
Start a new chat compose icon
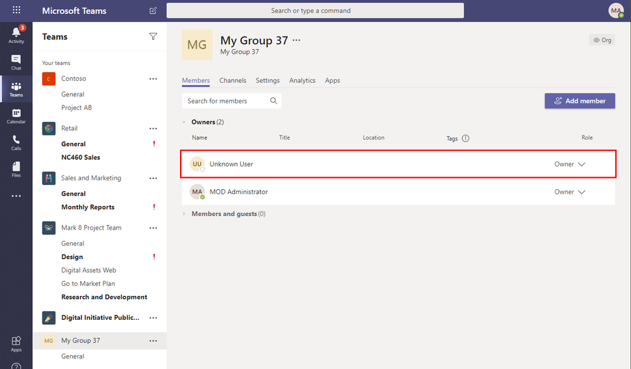click(x=153, y=11)
